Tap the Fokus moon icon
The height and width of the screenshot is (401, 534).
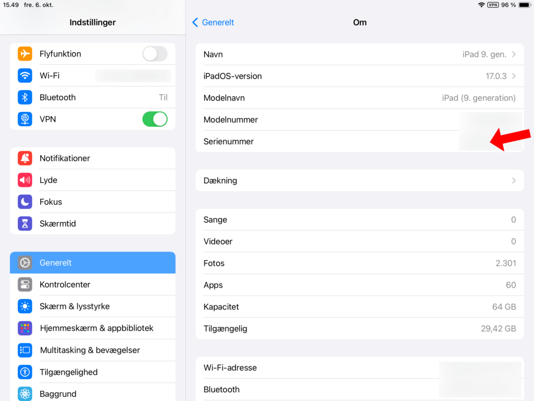25,202
